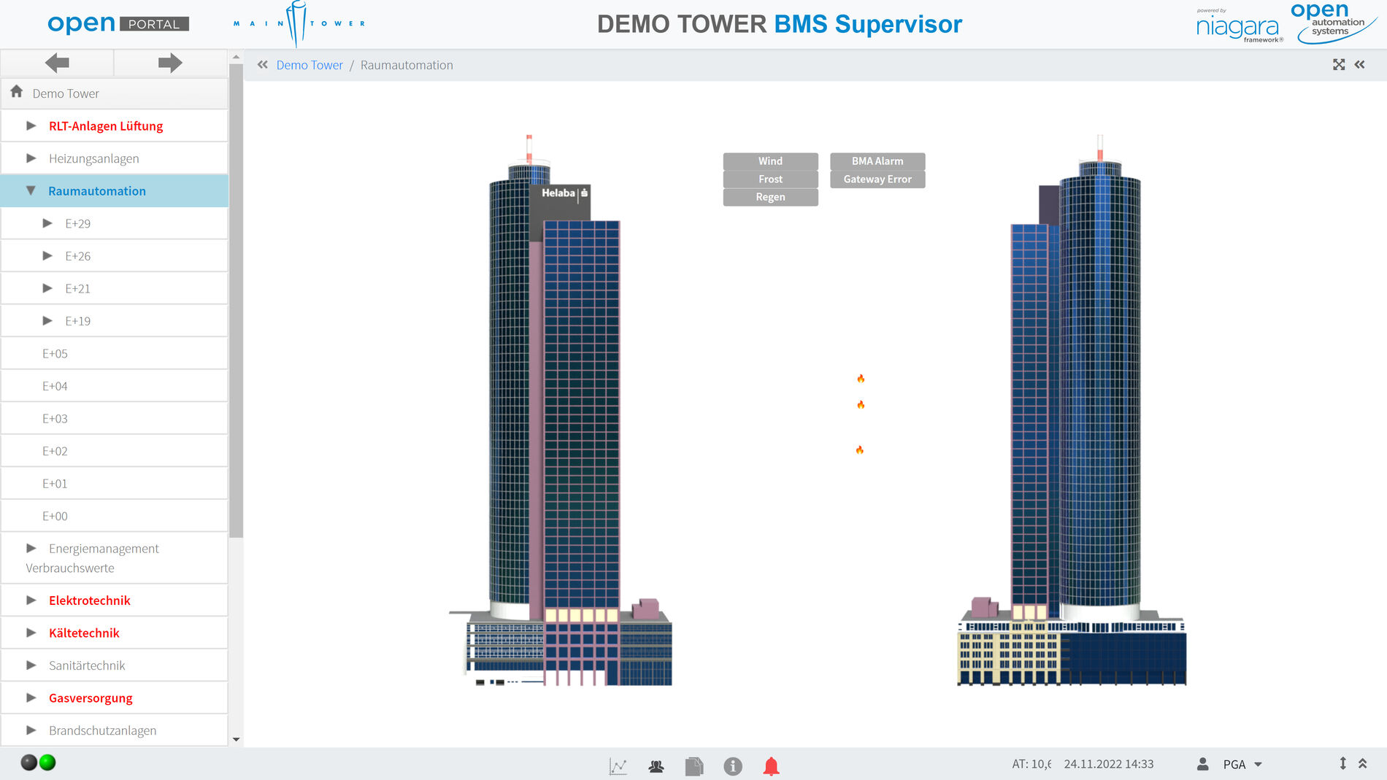This screenshot has height=780, width=1387.
Task: Select Kältetechnik in the navigation menu
Action: click(x=84, y=633)
